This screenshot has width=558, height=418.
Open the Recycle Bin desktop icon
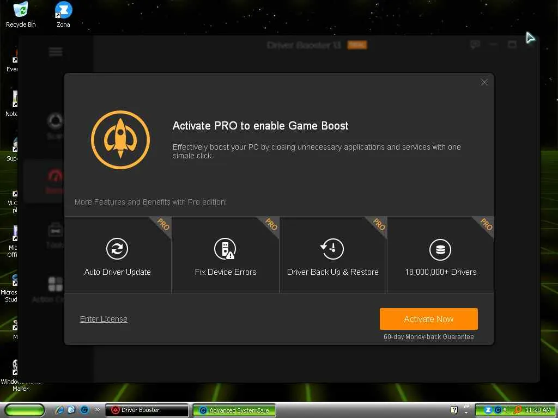point(21,15)
